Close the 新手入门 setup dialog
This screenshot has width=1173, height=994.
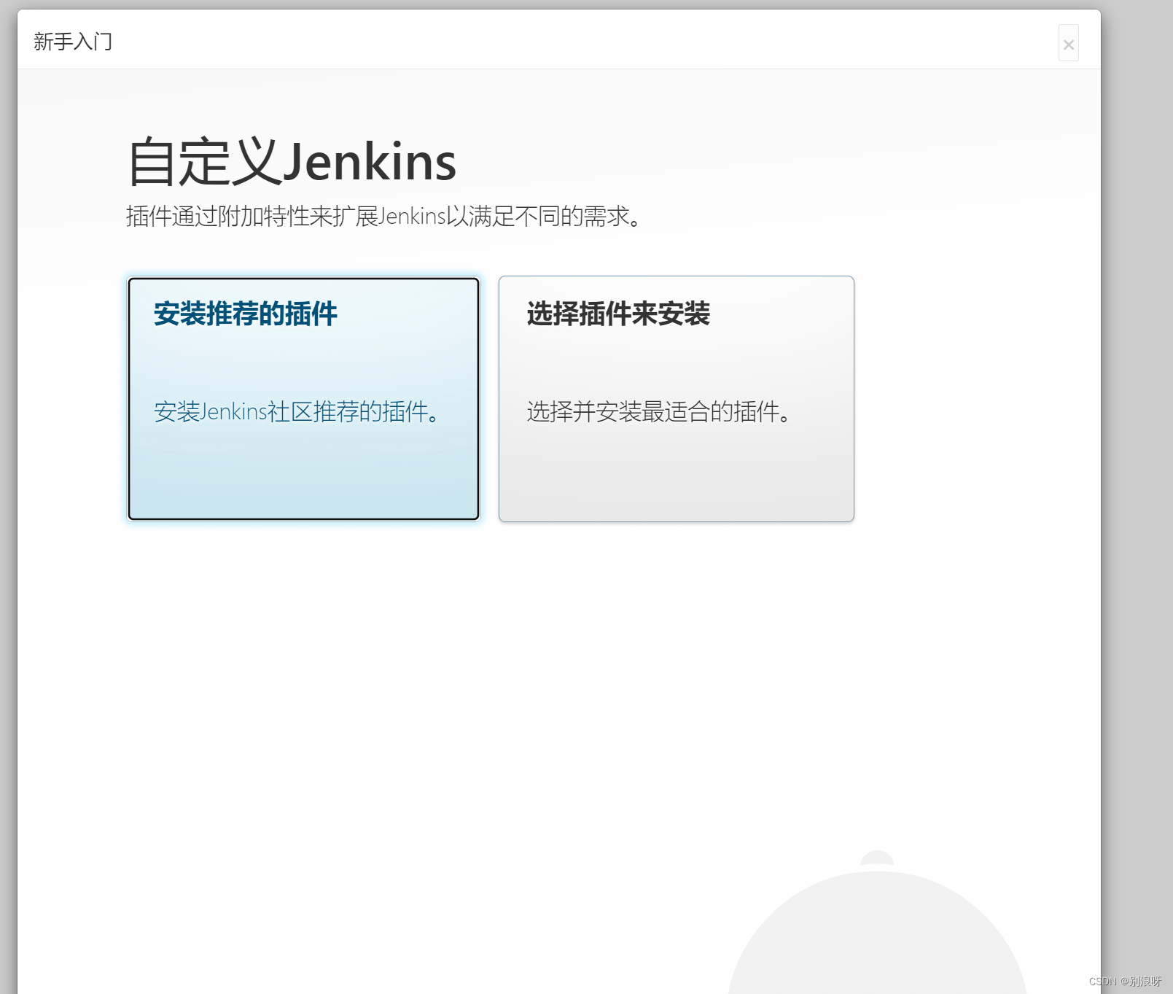point(1068,44)
